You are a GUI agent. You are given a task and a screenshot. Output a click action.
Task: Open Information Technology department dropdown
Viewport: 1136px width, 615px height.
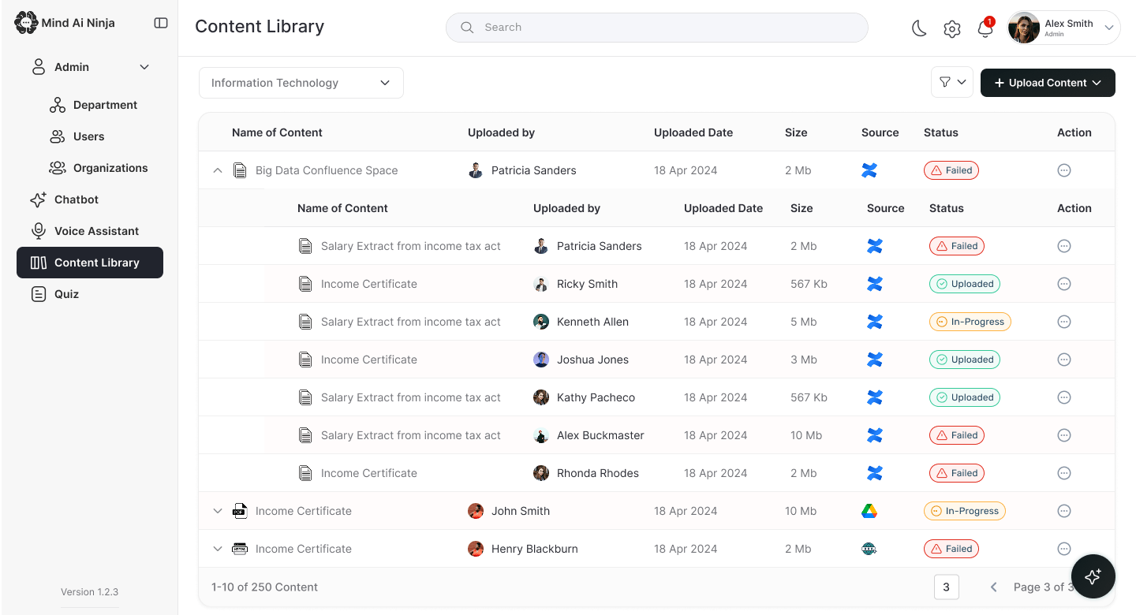301,83
